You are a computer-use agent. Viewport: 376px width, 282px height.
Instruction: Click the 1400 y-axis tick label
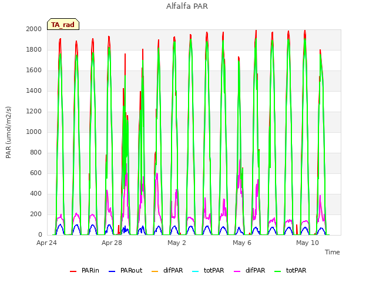(34, 90)
